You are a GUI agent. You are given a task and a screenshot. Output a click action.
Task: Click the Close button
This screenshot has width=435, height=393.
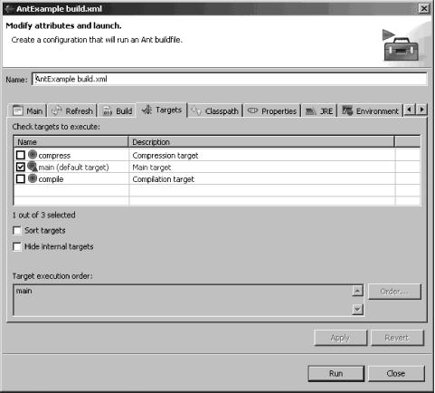pyautogui.click(x=396, y=374)
